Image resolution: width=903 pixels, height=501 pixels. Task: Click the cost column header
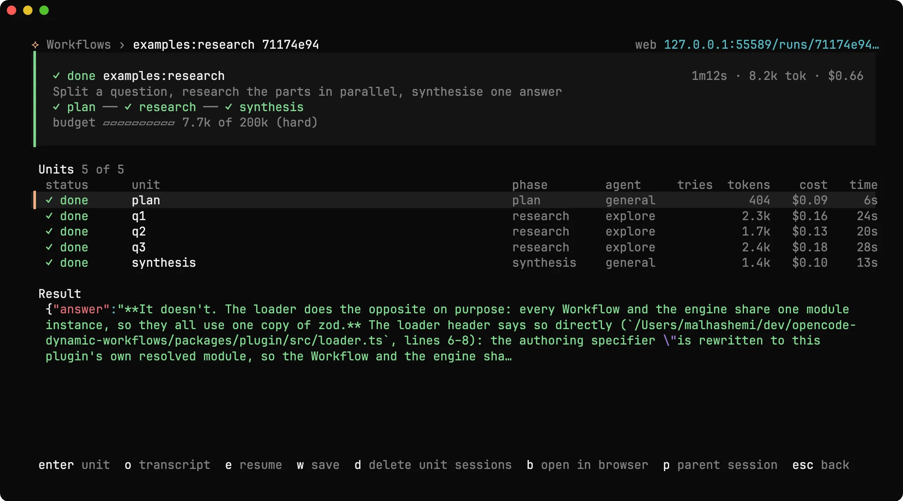coord(813,185)
